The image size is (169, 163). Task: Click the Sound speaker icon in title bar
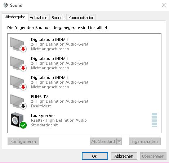5,5
